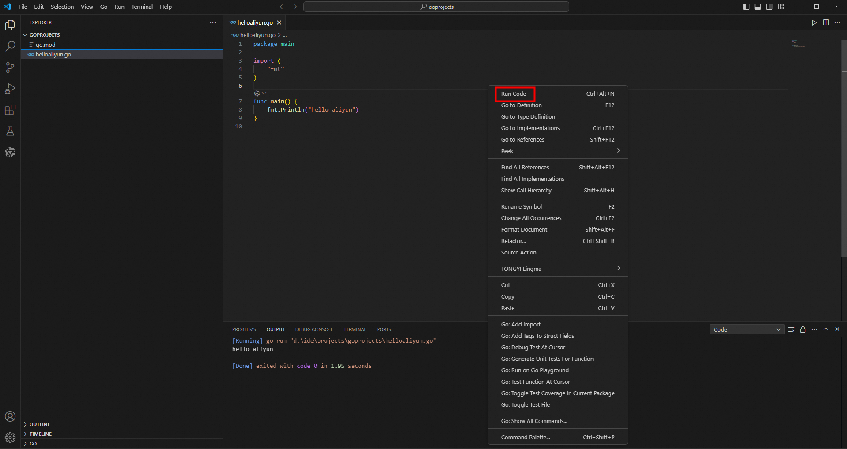Open the Explorer view in activity bar

10,25
